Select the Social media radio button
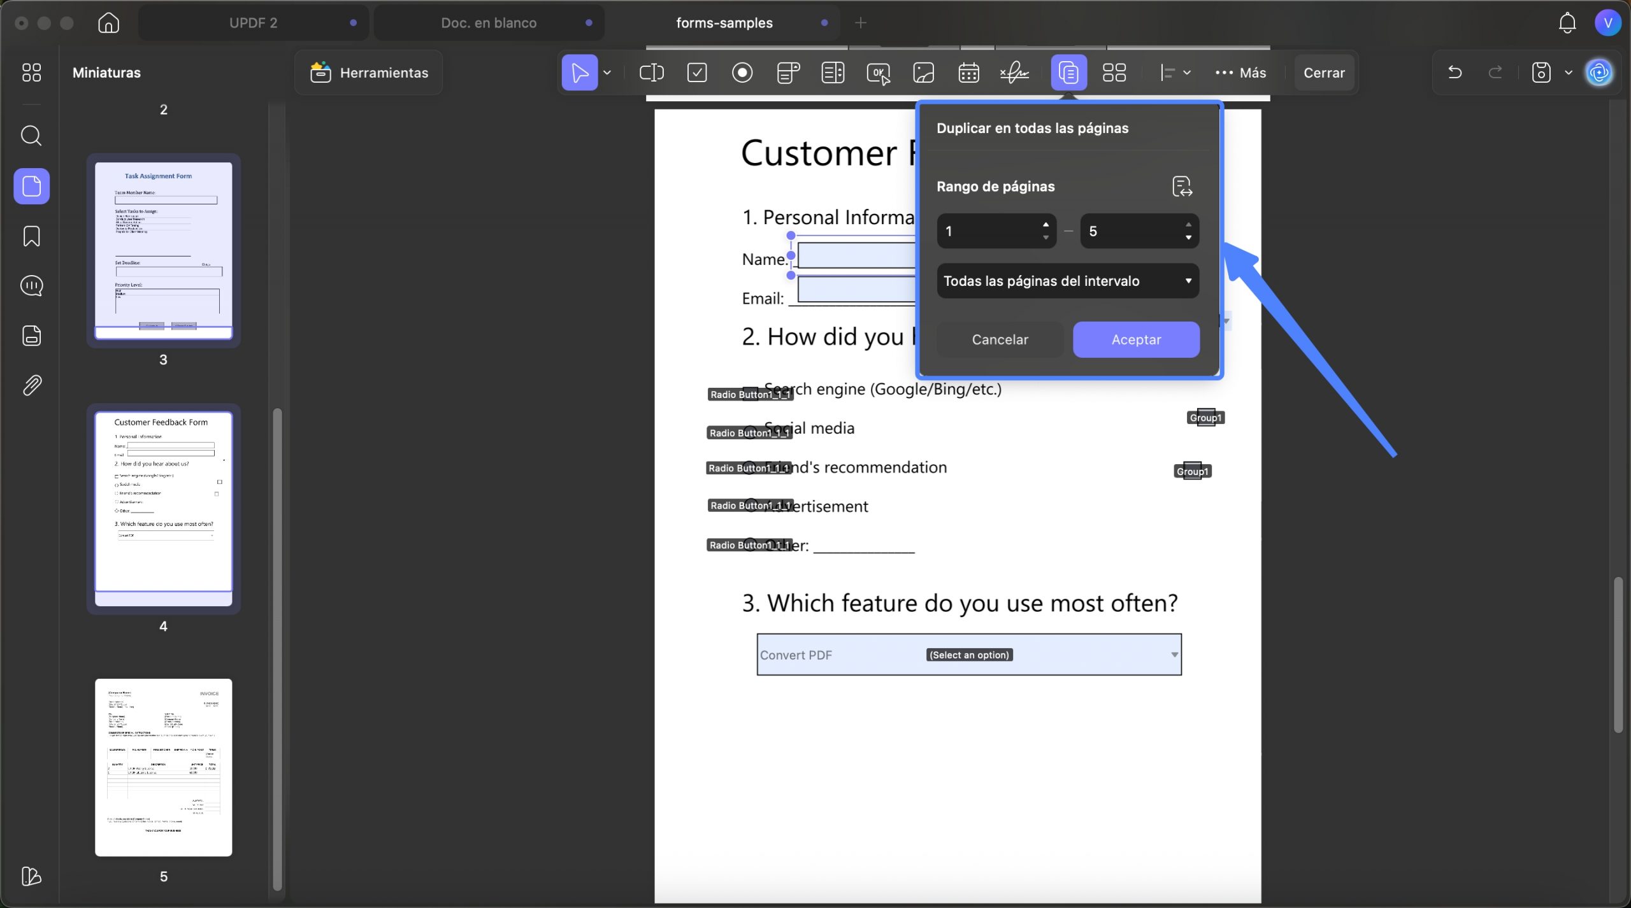Image resolution: width=1631 pixels, height=908 pixels. coord(751,432)
